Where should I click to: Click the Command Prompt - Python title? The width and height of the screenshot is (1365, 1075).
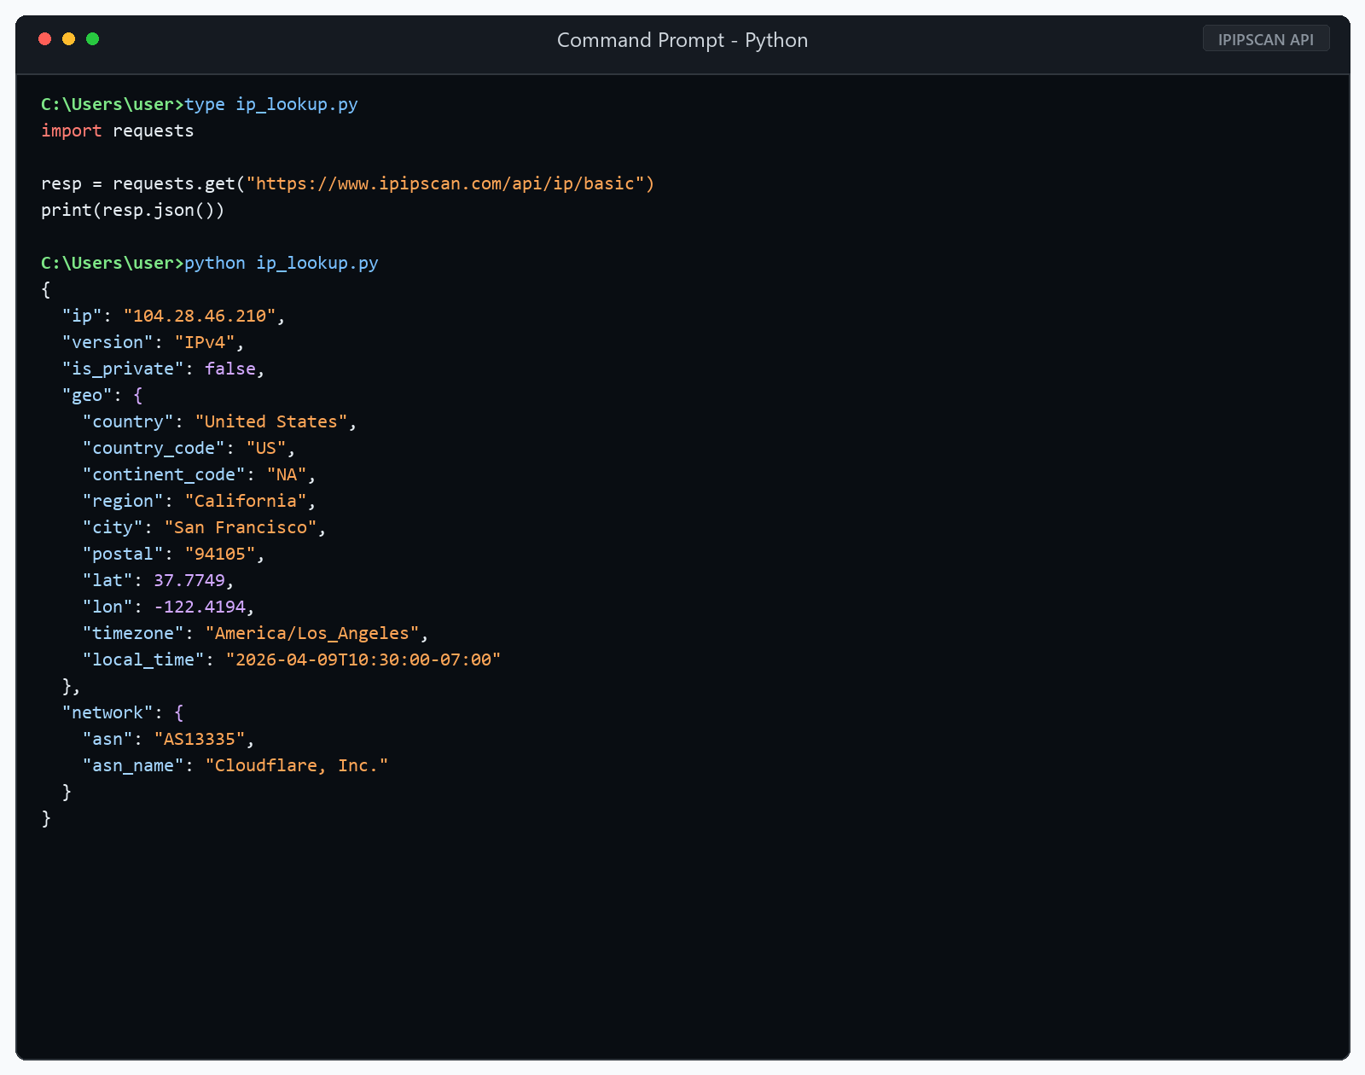pyautogui.click(x=682, y=40)
